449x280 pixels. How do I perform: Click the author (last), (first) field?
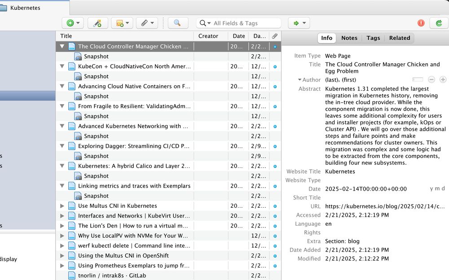[340, 80]
